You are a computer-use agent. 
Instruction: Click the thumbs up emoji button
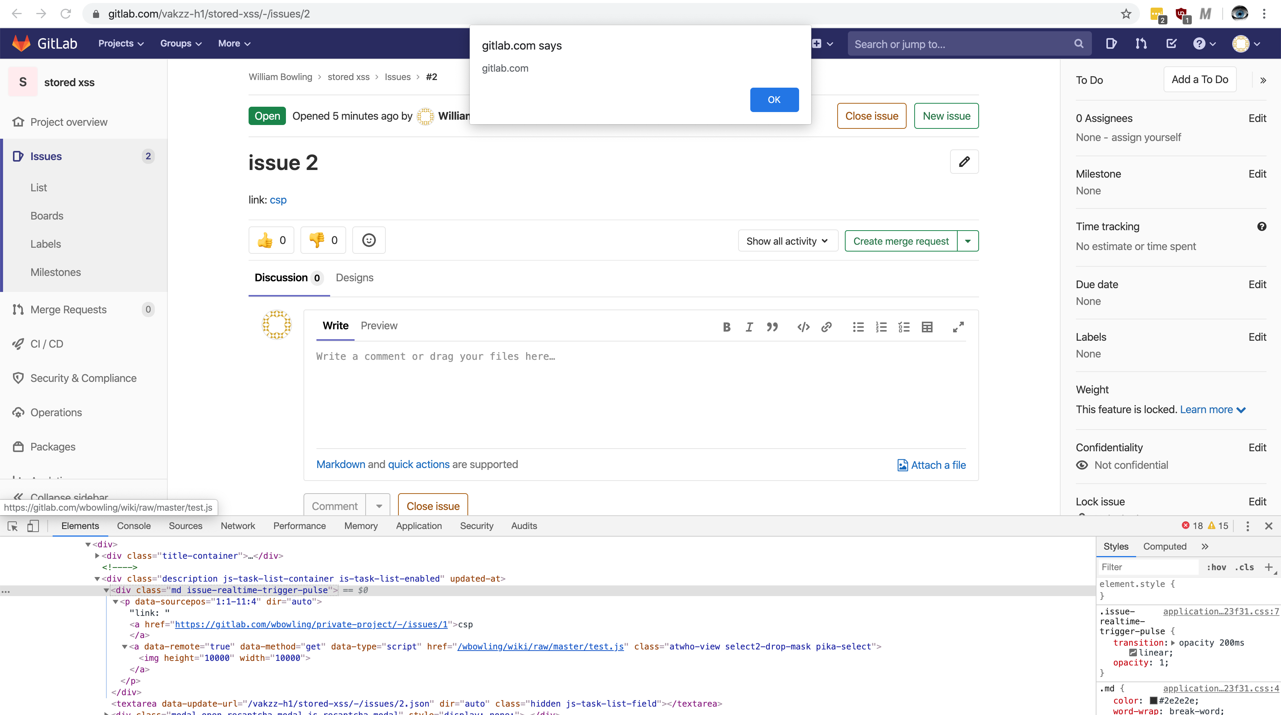coord(271,240)
